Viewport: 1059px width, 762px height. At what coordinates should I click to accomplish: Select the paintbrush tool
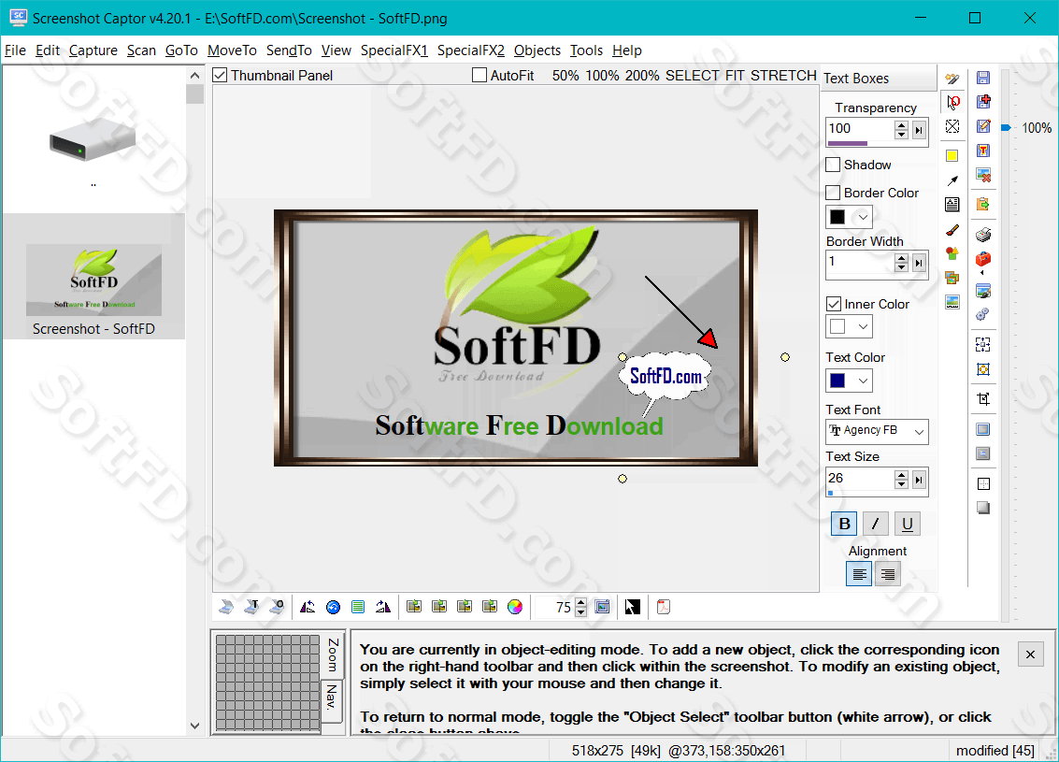pyautogui.click(x=952, y=230)
